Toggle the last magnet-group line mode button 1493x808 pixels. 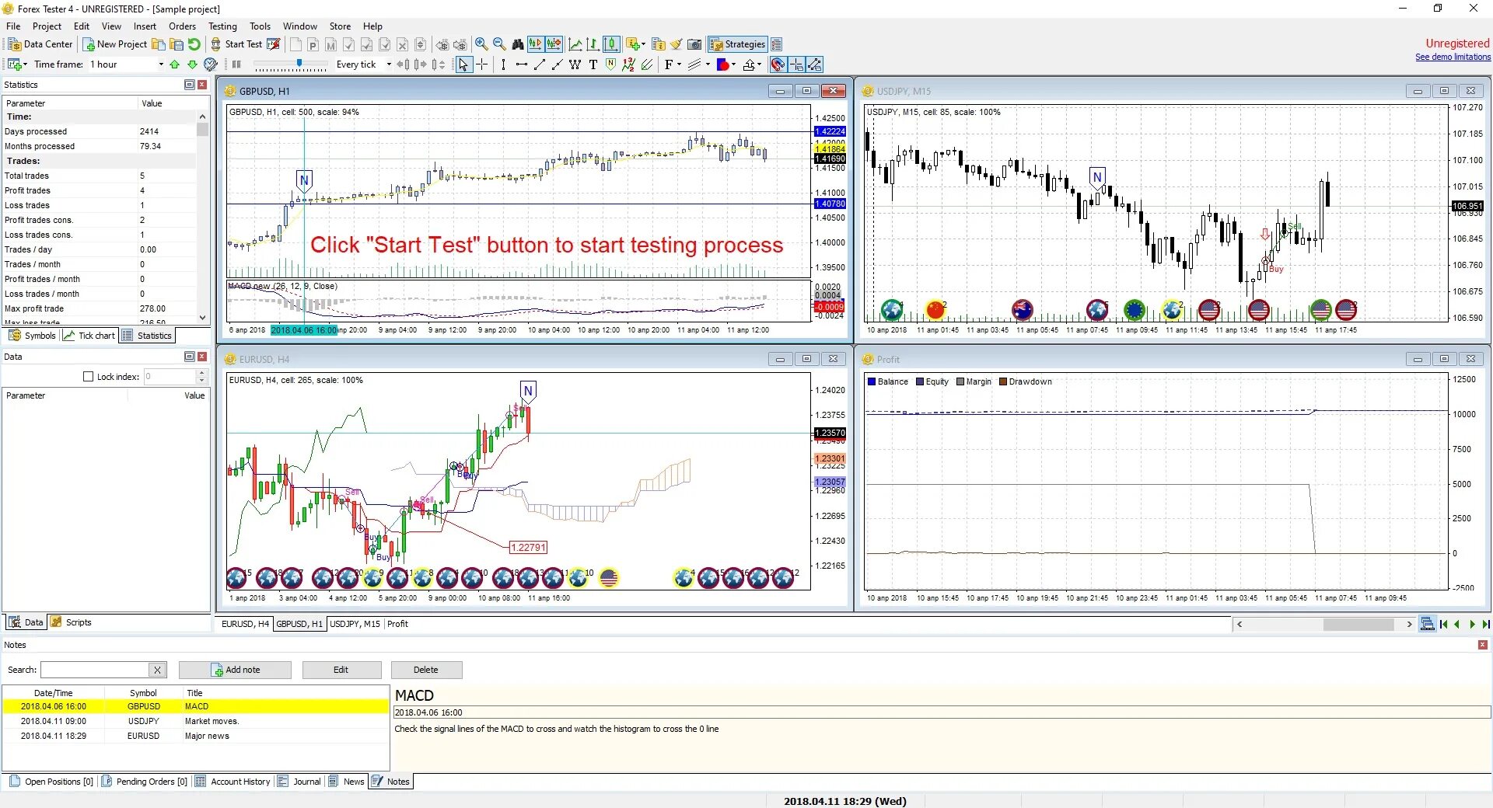[814, 64]
